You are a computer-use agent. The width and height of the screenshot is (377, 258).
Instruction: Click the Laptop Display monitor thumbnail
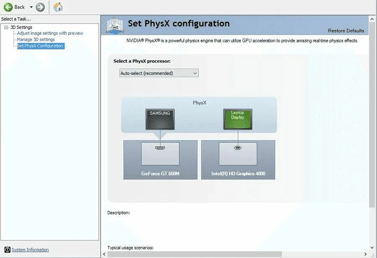tap(238, 119)
